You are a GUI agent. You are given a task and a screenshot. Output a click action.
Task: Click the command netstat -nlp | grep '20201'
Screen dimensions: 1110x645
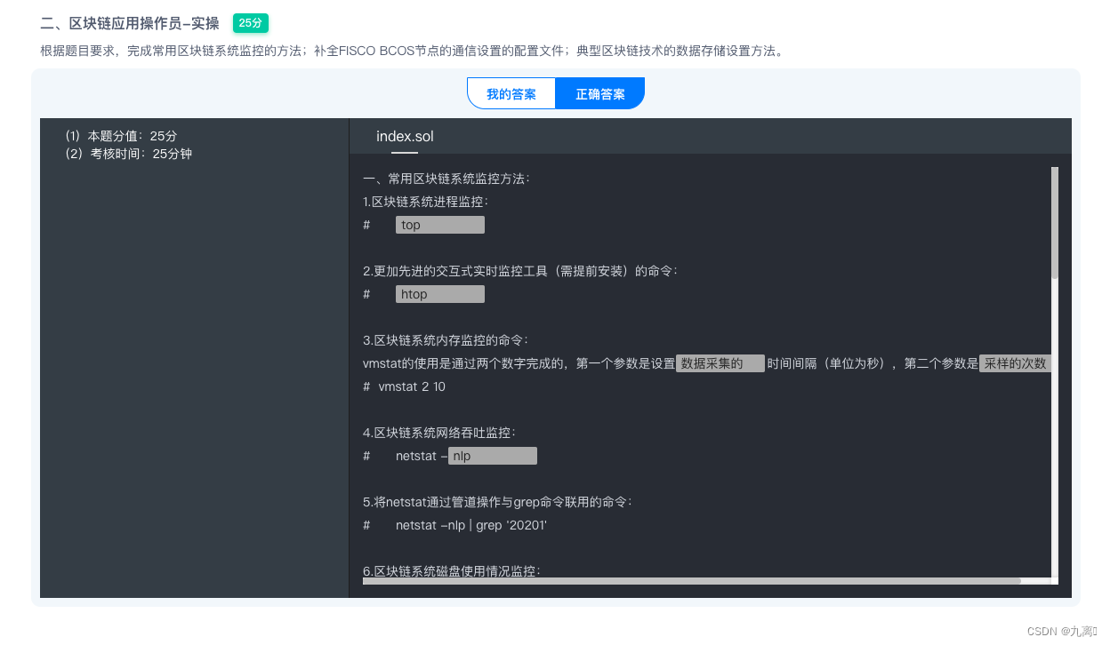coord(471,525)
